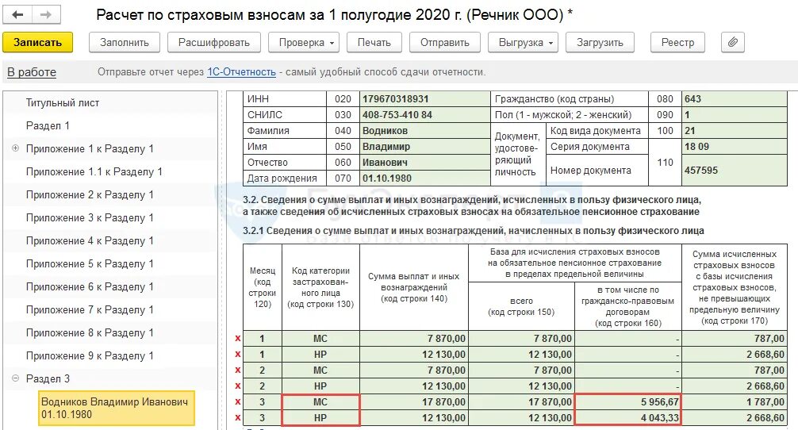
Task: Follow the 1С-Отчетность link
Action: click(x=241, y=72)
